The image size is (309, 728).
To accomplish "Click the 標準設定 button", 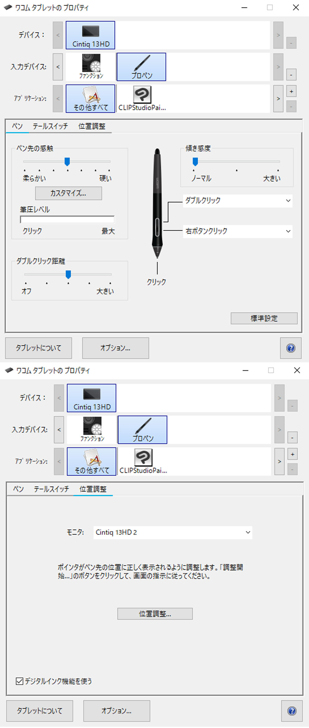I will pos(264,318).
